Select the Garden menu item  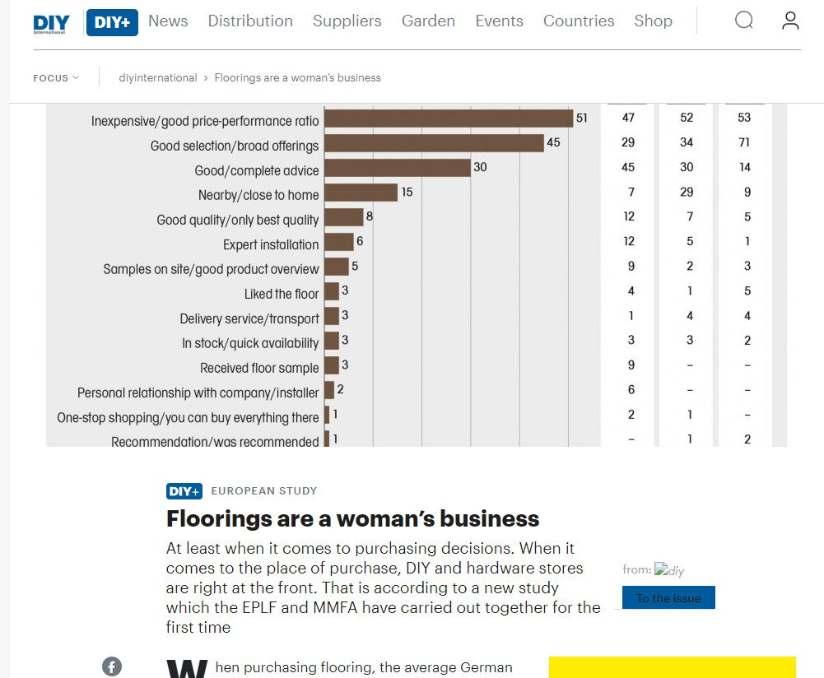tap(428, 21)
